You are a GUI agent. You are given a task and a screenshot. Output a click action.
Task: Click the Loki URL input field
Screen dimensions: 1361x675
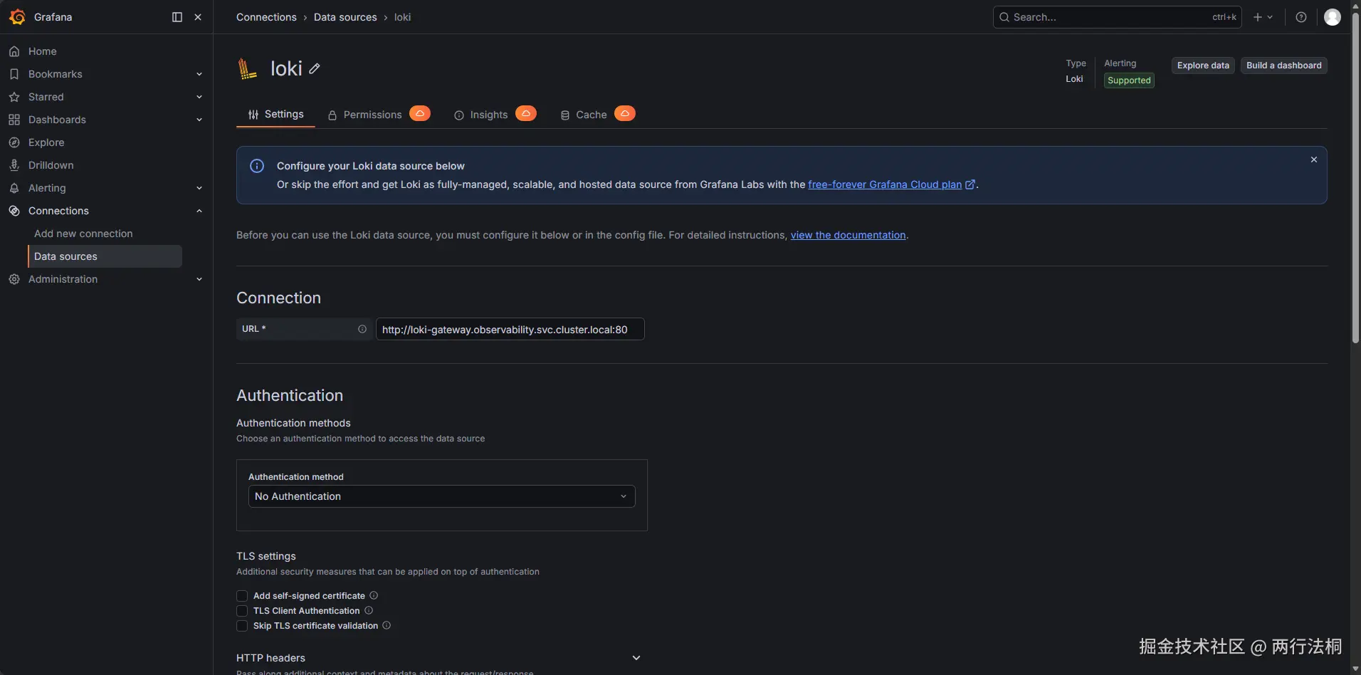[510, 329]
